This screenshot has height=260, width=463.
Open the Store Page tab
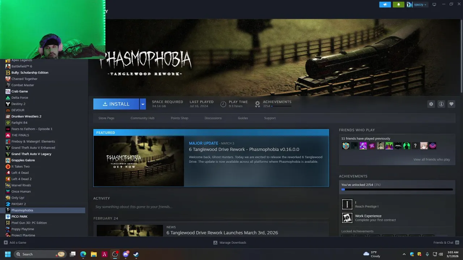pos(106,118)
